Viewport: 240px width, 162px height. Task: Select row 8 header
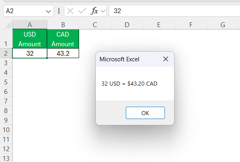[6, 111]
